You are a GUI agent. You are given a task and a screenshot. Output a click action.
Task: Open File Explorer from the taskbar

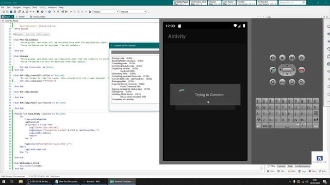pos(21,181)
